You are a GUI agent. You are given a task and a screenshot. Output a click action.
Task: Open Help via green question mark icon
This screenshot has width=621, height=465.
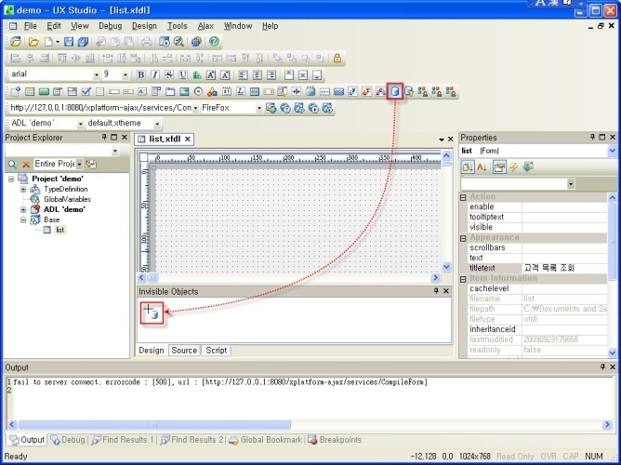click(x=214, y=42)
